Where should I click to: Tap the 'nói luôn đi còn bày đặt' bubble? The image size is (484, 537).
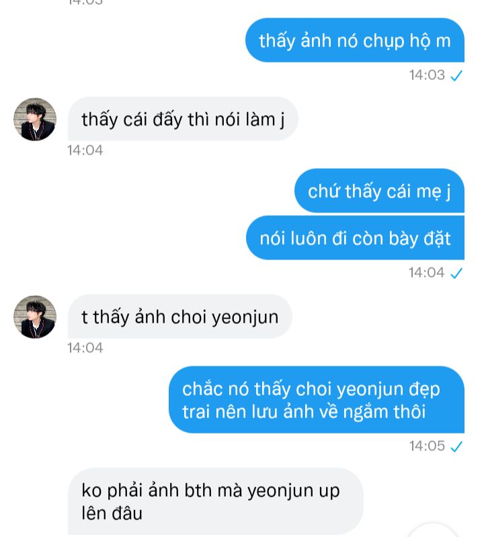pyautogui.click(x=355, y=238)
